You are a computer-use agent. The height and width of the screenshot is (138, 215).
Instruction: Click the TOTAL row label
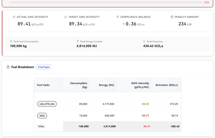point(41,127)
